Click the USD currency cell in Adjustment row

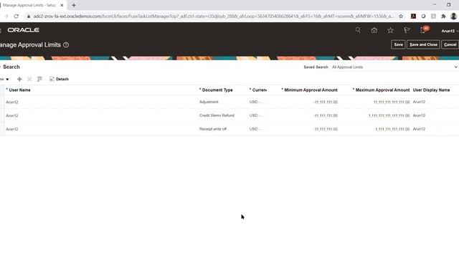click(257, 102)
